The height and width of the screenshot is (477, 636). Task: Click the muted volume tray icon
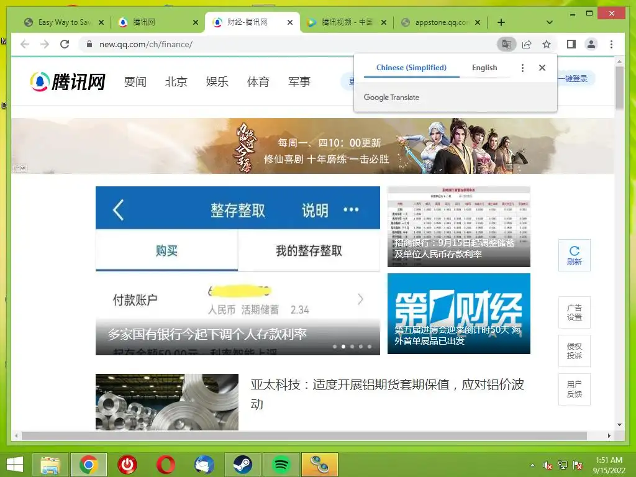coord(548,466)
